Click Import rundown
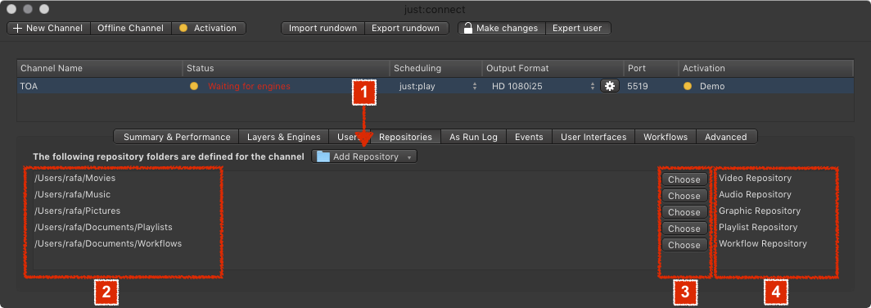The height and width of the screenshot is (308, 871). (323, 29)
